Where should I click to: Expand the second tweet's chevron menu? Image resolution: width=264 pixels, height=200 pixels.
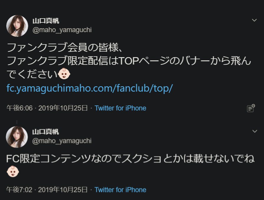click(x=255, y=131)
